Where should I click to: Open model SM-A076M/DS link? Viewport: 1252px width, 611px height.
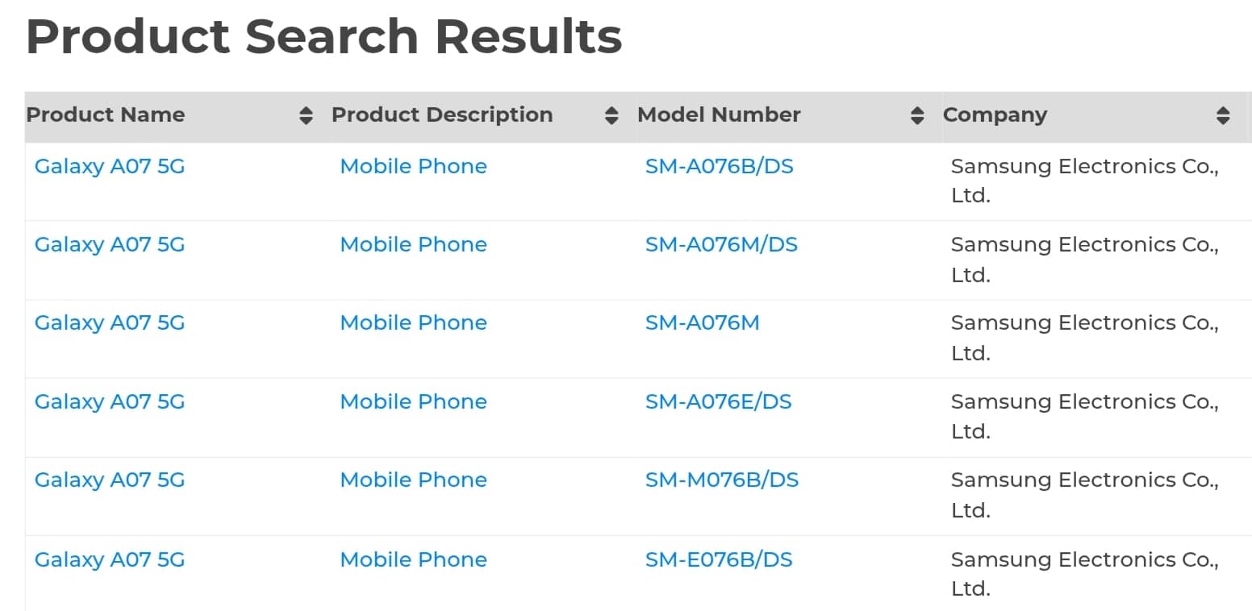coord(721,244)
